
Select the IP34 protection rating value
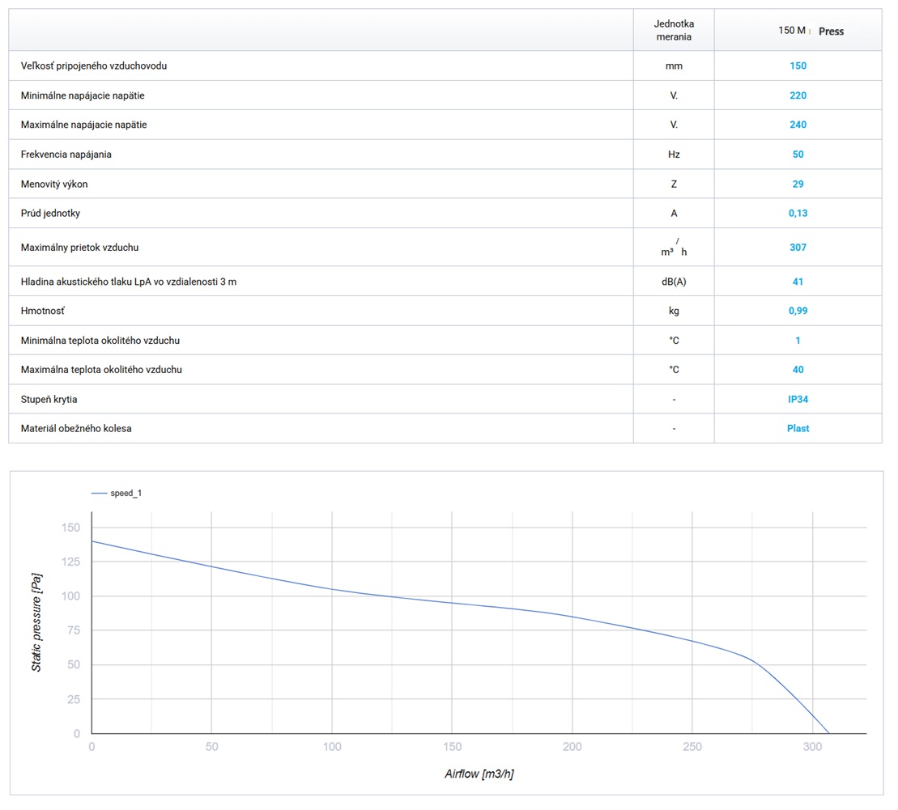click(x=798, y=399)
